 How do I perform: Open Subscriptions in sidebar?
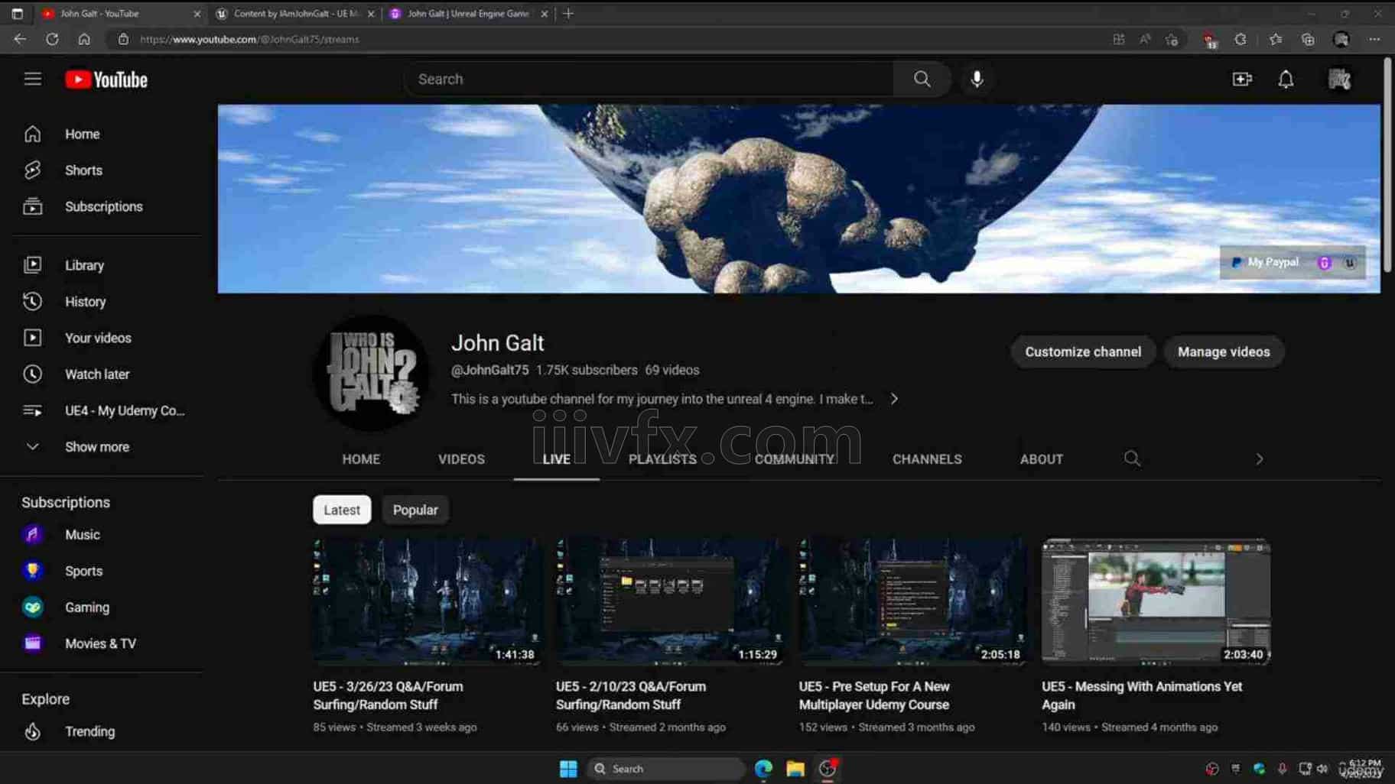pyautogui.click(x=103, y=206)
